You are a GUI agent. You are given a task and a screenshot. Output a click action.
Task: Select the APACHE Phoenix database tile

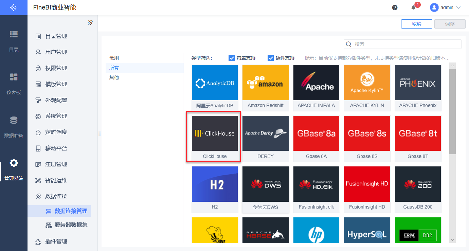click(418, 88)
